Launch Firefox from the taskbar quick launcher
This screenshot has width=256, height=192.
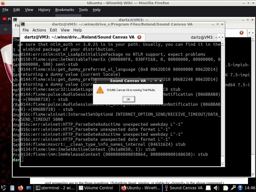(20, 188)
